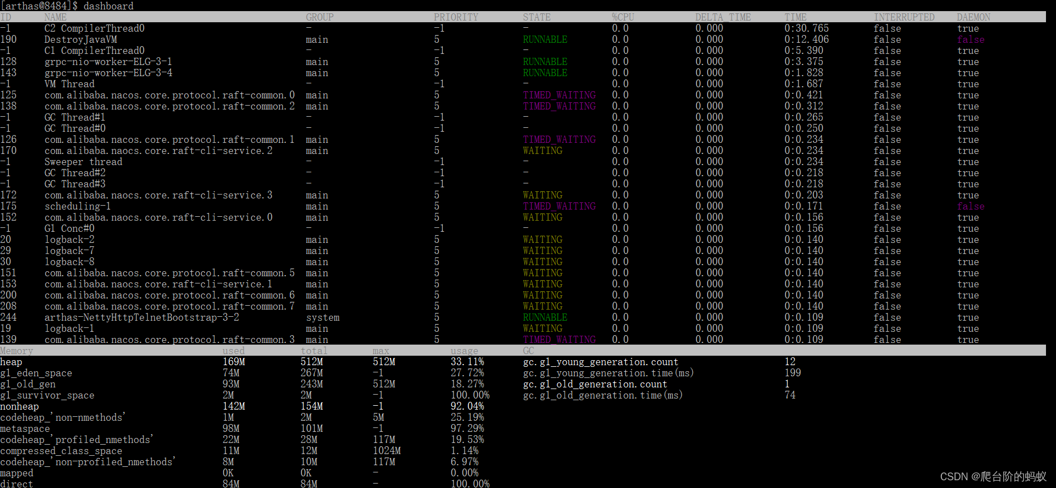Select the 'Sweeper thread' name
Screen dimensions: 1056x488
83,162
